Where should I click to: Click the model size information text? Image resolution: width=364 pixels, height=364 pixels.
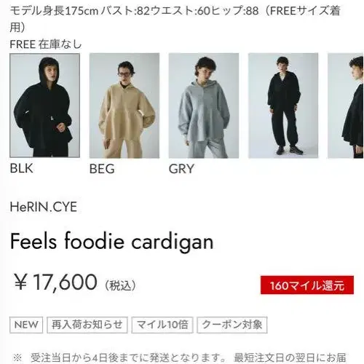coord(175,19)
